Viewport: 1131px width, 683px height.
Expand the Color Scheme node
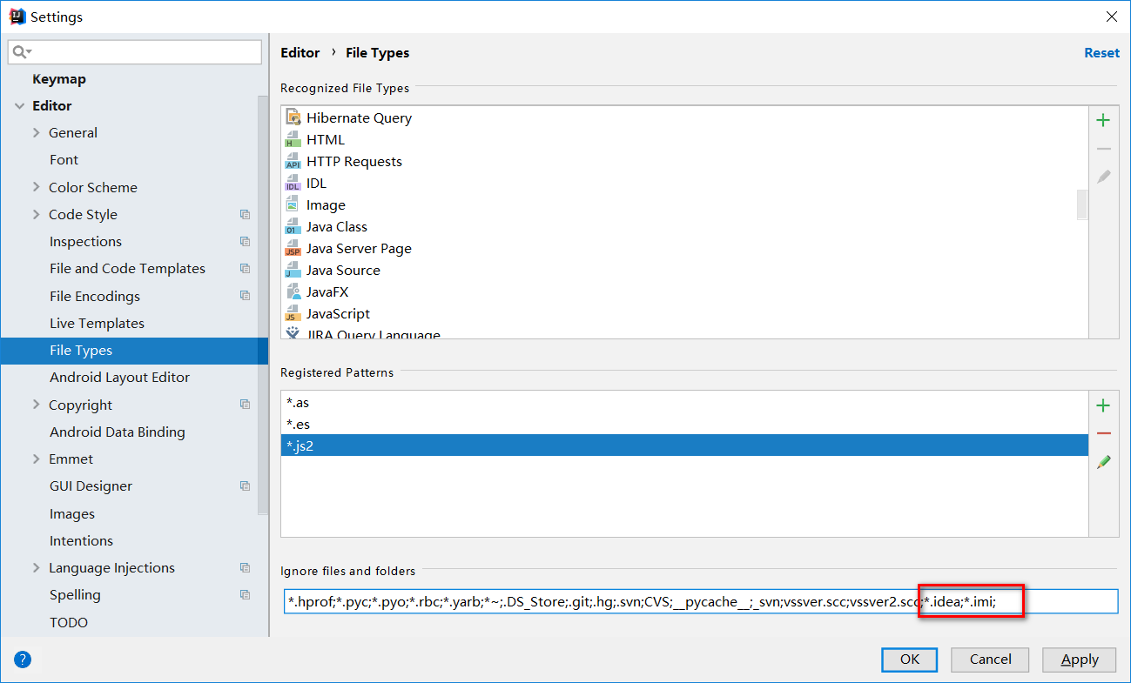tap(36, 187)
